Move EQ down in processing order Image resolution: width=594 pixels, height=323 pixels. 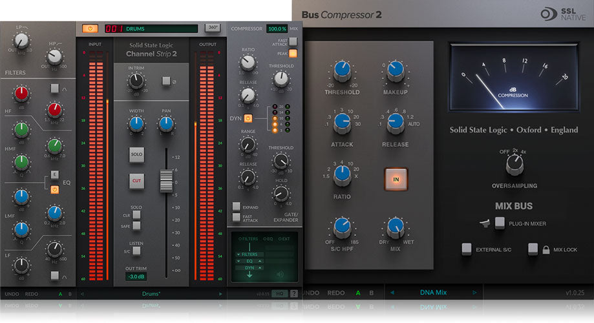click(x=239, y=261)
